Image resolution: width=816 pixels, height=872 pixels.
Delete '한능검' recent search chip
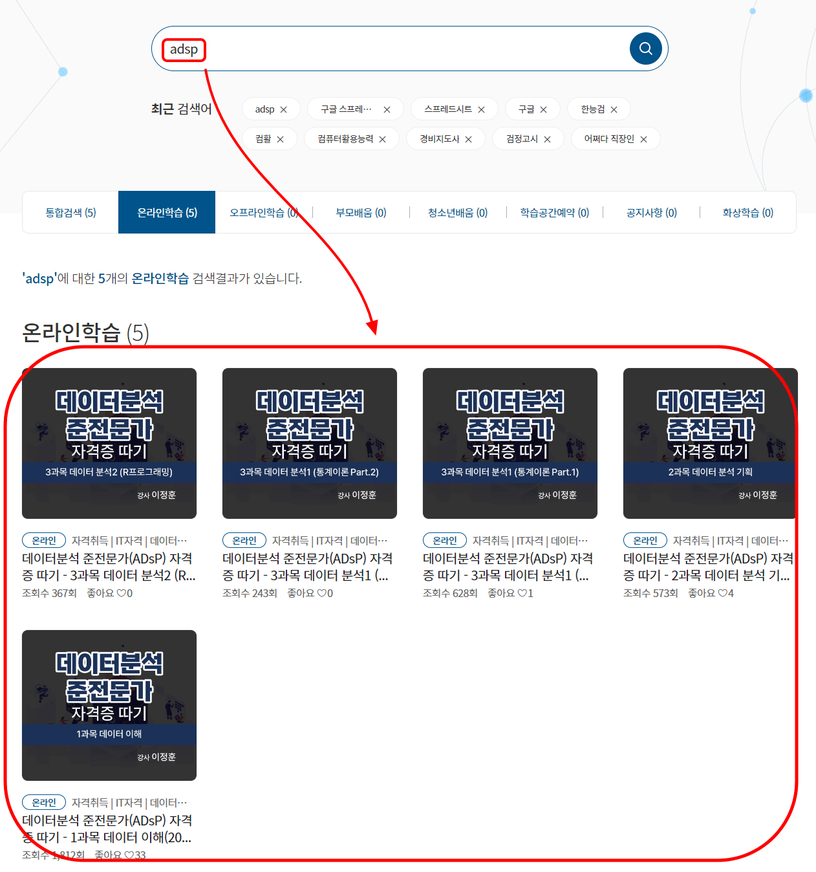tap(614, 109)
